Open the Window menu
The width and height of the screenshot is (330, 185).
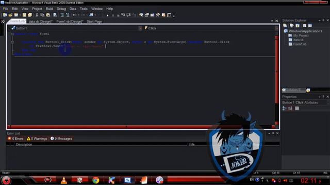(x=97, y=9)
